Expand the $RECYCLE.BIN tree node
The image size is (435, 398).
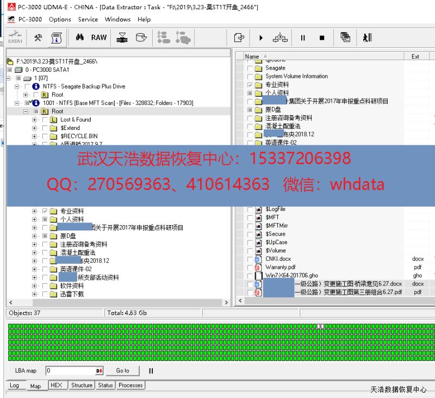click(35, 136)
